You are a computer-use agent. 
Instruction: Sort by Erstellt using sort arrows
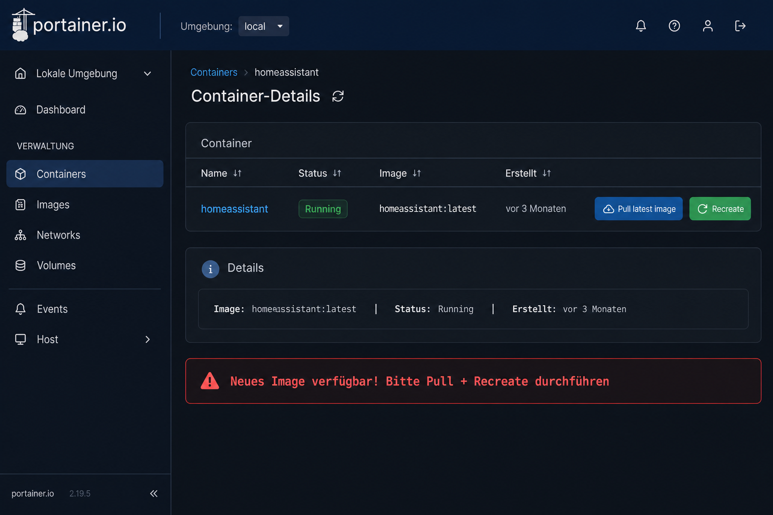click(547, 173)
